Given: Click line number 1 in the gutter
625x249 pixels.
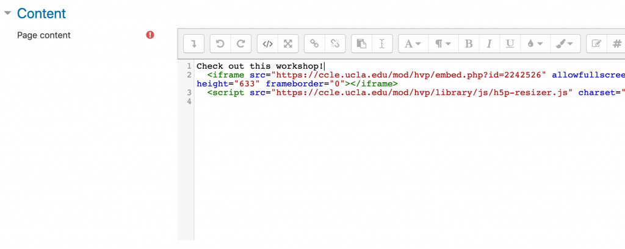Looking at the screenshot, I should pos(189,66).
